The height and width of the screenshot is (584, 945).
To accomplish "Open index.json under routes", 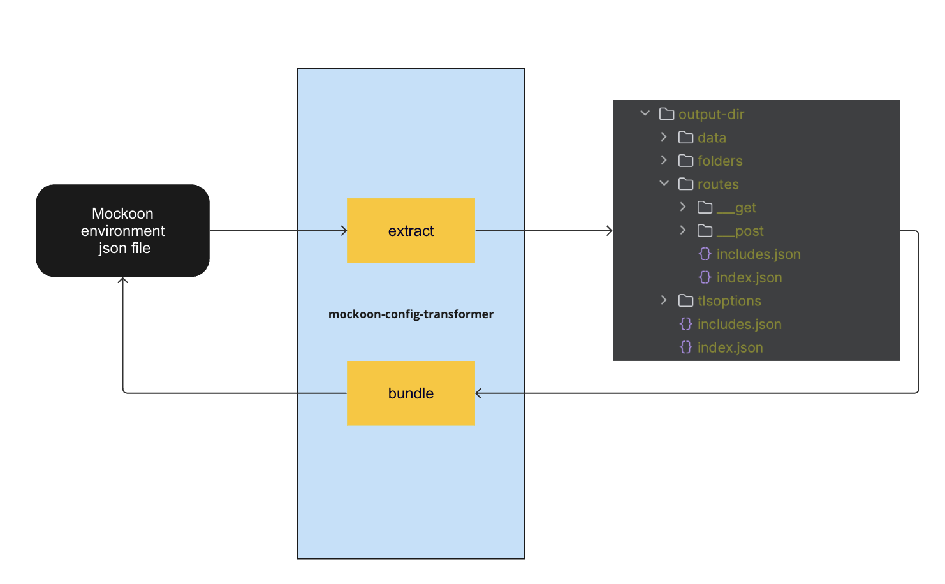I will [749, 278].
